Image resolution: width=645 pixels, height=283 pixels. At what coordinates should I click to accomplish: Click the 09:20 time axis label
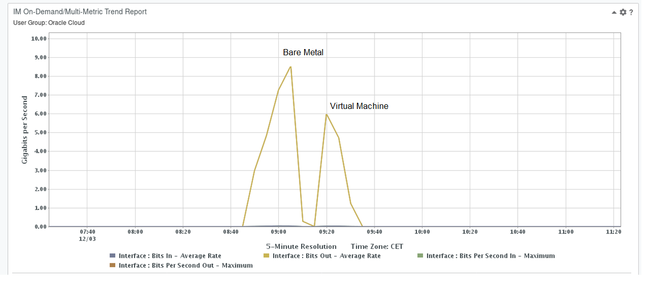(x=326, y=232)
